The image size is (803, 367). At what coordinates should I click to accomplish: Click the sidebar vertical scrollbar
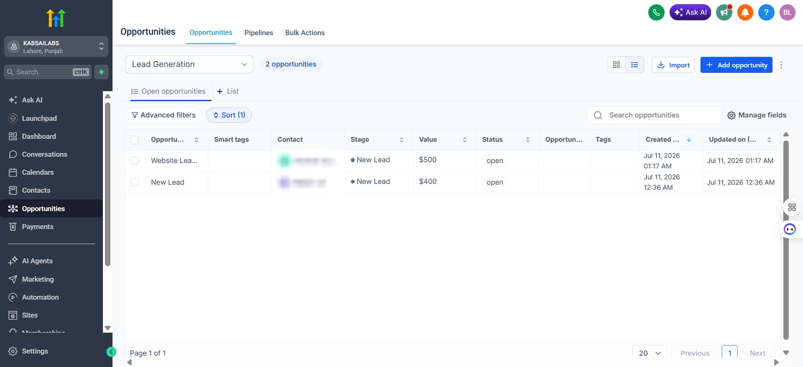pyautogui.click(x=107, y=184)
